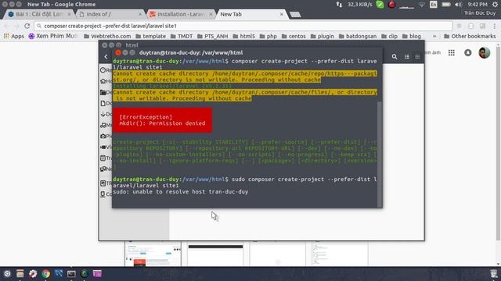Open the Apps bookmark shortcut

pyautogui.click(x=14, y=37)
